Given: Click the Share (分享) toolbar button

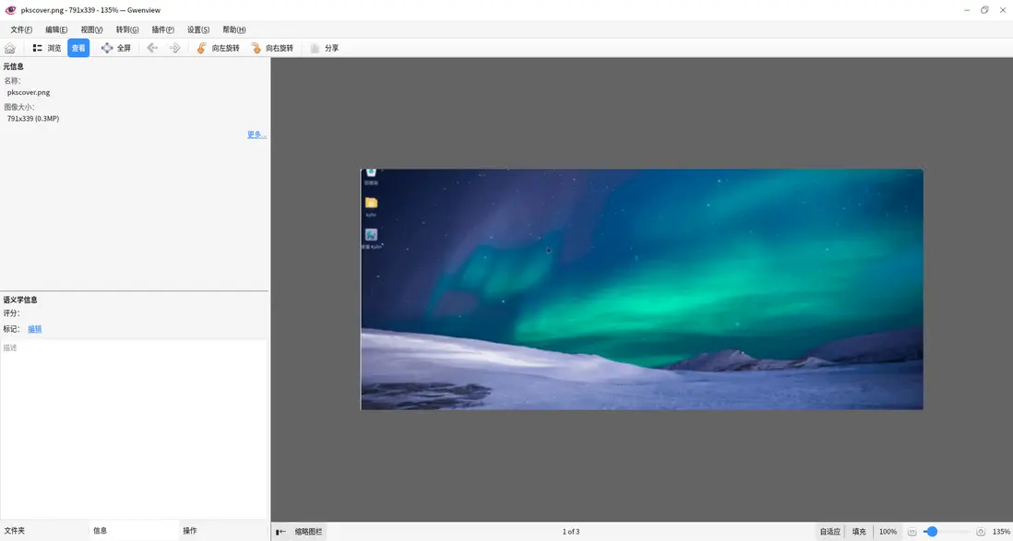Looking at the screenshot, I should pos(325,48).
